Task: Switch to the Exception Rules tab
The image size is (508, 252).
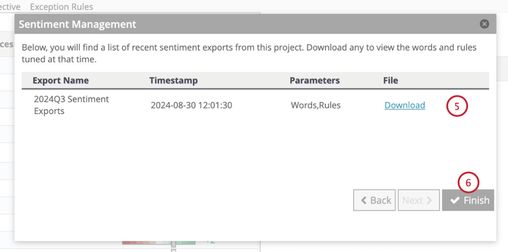Action: point(61,7)
